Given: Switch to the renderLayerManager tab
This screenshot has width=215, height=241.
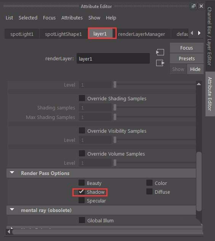Looking at the screenshot, I should pyautogui.click(x=141, y=34).
